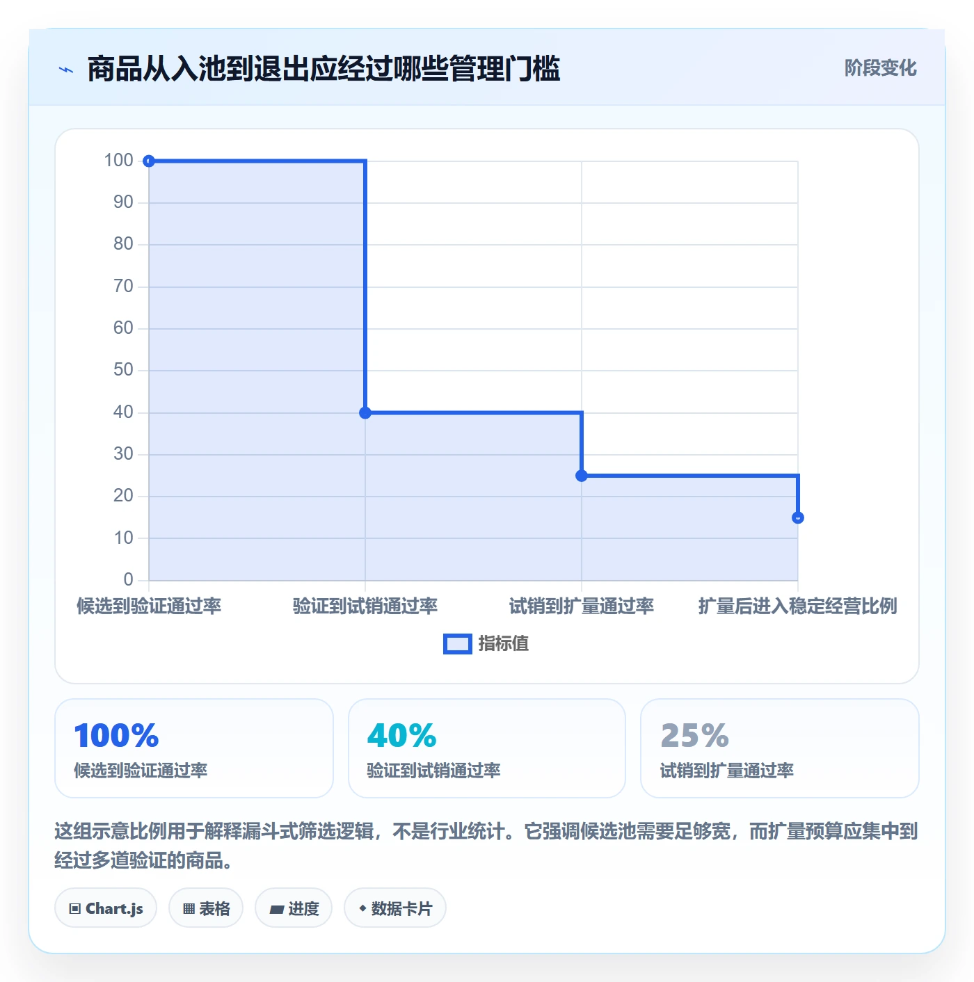Click the 进度 tag text

[x=303, y=908]
